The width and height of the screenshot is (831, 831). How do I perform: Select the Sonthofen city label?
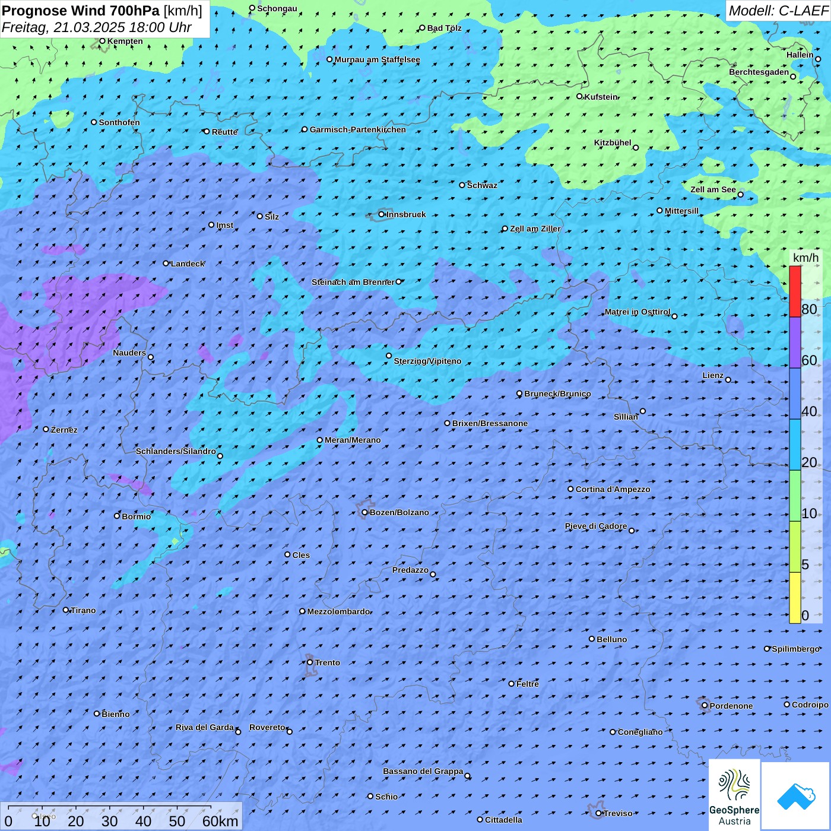[119, 122]
